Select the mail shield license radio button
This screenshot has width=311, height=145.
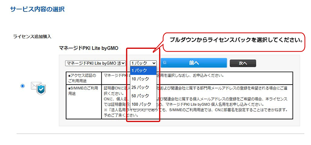coord(23,86)
